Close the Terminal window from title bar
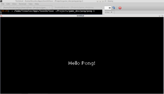Image resolution: width=164 pixels, height=94 pixels. 103,1
